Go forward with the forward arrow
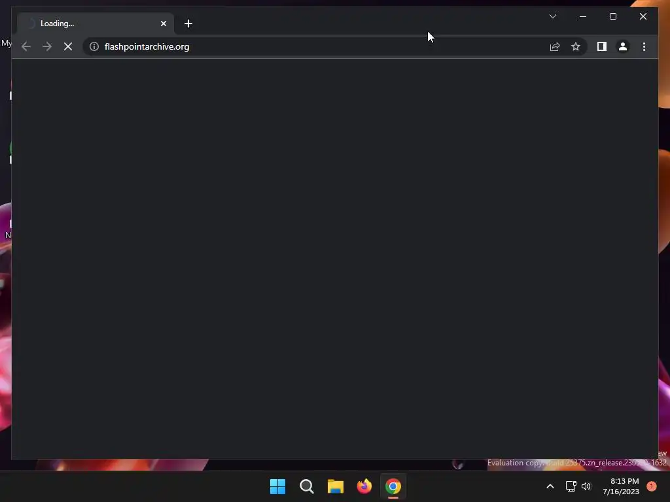The image size is (670, 502). click(x=47, y=46)
